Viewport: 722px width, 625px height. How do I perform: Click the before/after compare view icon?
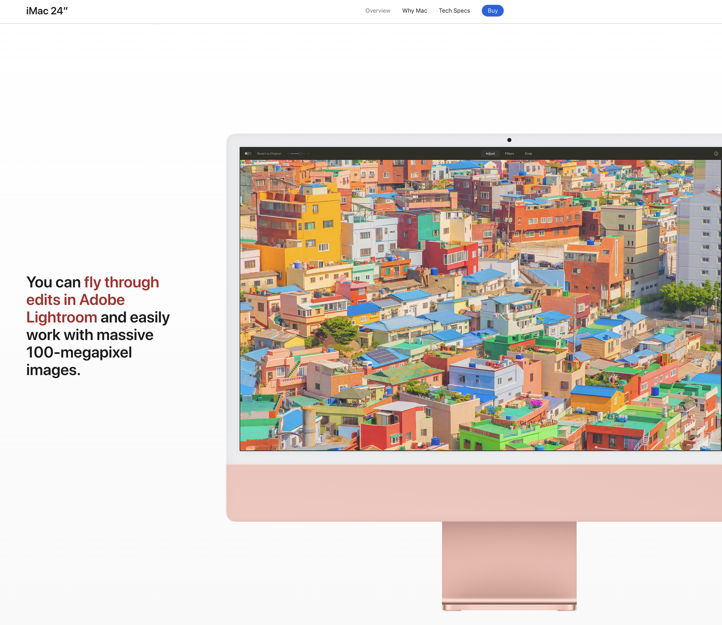tap(248, 153)
